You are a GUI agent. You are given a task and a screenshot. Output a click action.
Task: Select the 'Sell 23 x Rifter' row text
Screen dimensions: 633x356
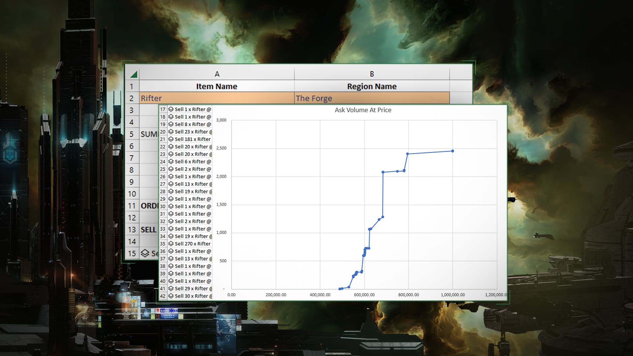coord(194,132)
